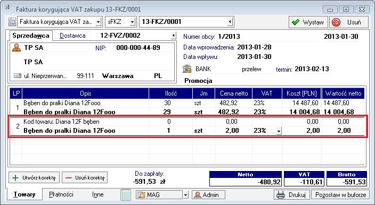Open the VAT 23% dropdown in row 2
This screenshot has width=375, height=205.
point(279,131)
